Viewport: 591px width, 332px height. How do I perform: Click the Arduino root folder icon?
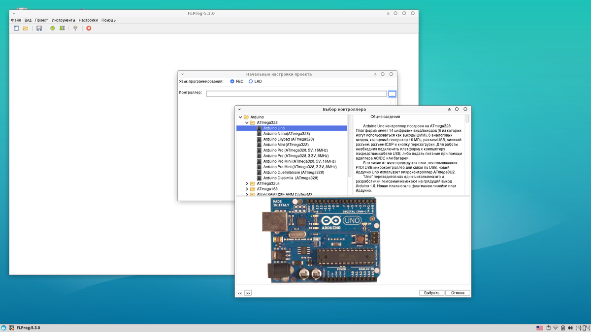click(246, 117)
